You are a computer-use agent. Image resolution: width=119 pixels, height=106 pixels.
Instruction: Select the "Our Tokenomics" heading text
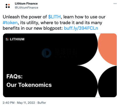(x=29, y=85)
